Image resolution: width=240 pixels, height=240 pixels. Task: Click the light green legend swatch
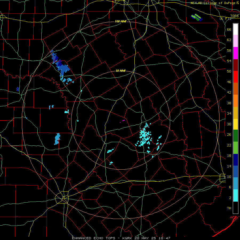tap(235, 148)
